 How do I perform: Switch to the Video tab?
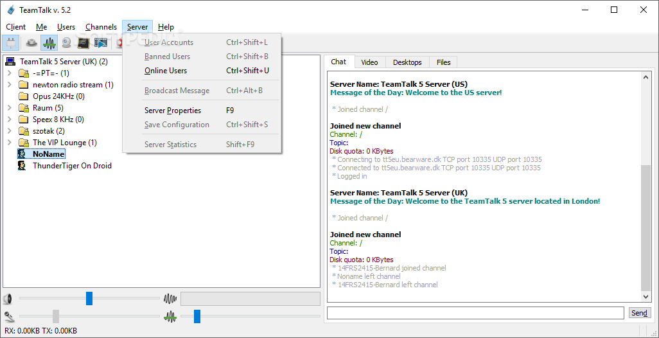[x=369, y=62]
